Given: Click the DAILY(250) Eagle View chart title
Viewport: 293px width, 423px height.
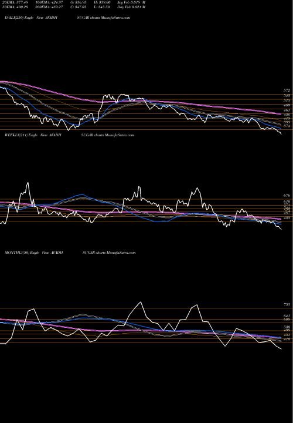Looking at the screenshot, I should pos(31,18).
